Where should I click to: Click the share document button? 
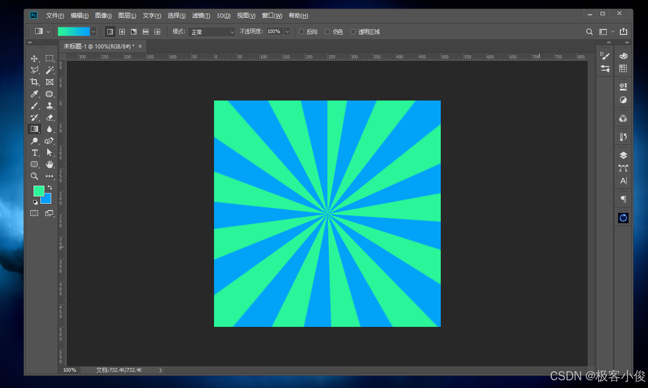624,31
